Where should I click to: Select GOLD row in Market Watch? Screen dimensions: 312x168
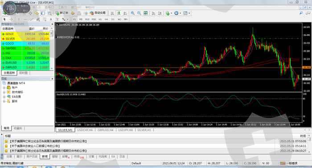[25, 34]
